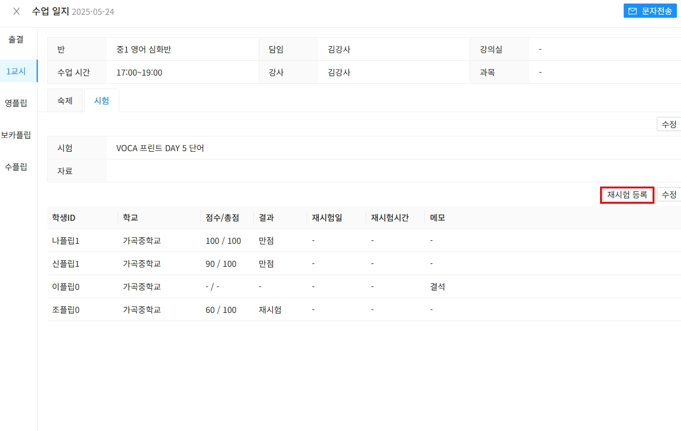Screen dimensions: 681x431
Task: Select student row 조플립0
Action: pyautogui.click(x=364, y=310)
